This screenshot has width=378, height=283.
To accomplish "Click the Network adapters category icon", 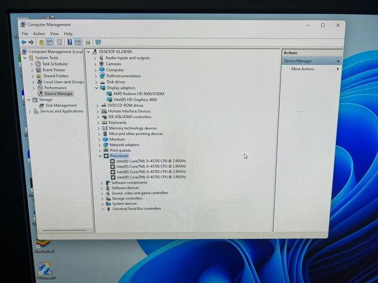I will (106, 144).
